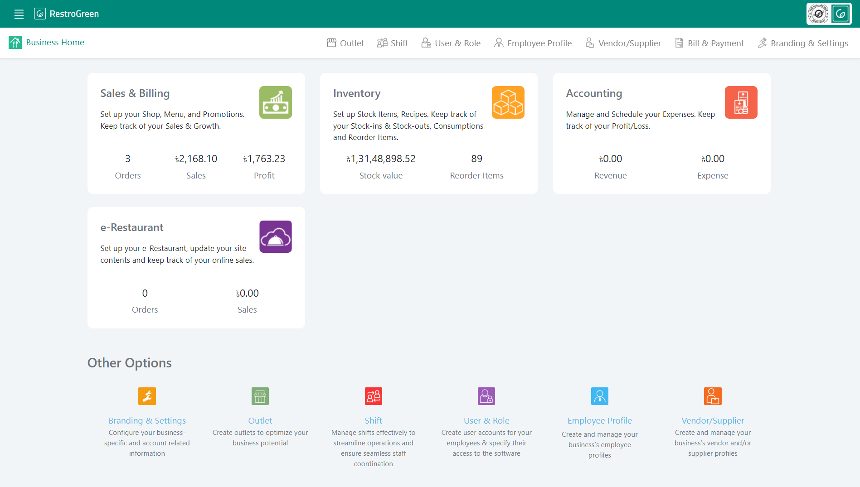Click the Reorder Items count on Inventory card

[x=476, y=159]
